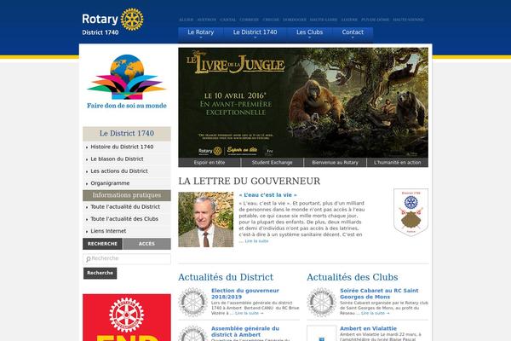Open 'Toute l'actualité des Clubs' link
Screen dimensions: 511x341
tap(124, 219)
